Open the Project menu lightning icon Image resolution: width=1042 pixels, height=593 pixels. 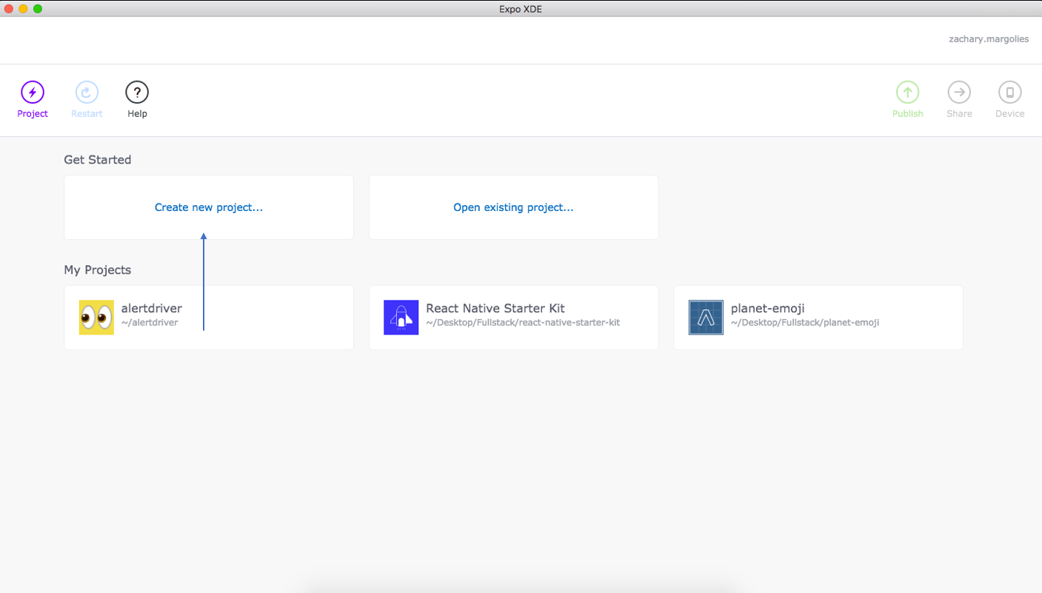[33, 93]
